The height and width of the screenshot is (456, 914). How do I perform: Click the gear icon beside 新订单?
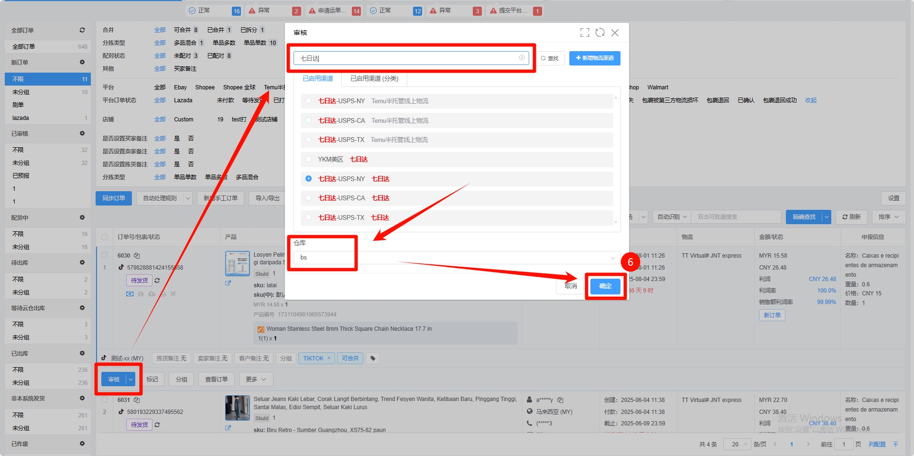tap(82, 62)
